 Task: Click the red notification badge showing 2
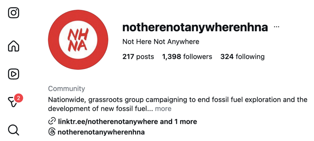(x=19, y=98)
